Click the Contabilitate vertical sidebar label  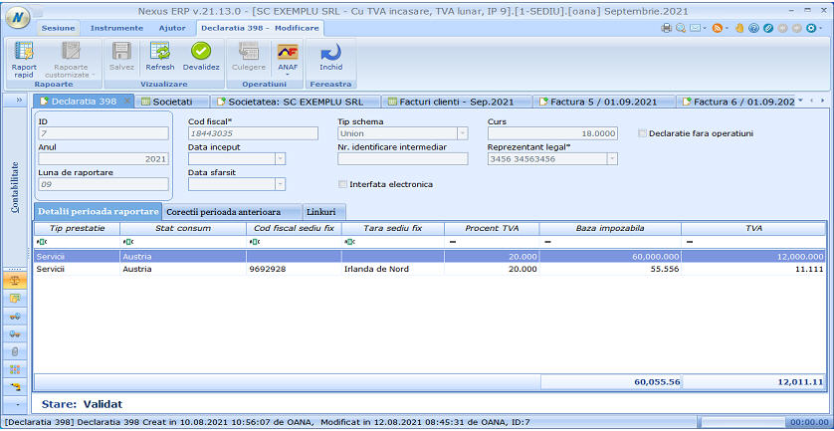pyautogui.click(x=15, y=187)
